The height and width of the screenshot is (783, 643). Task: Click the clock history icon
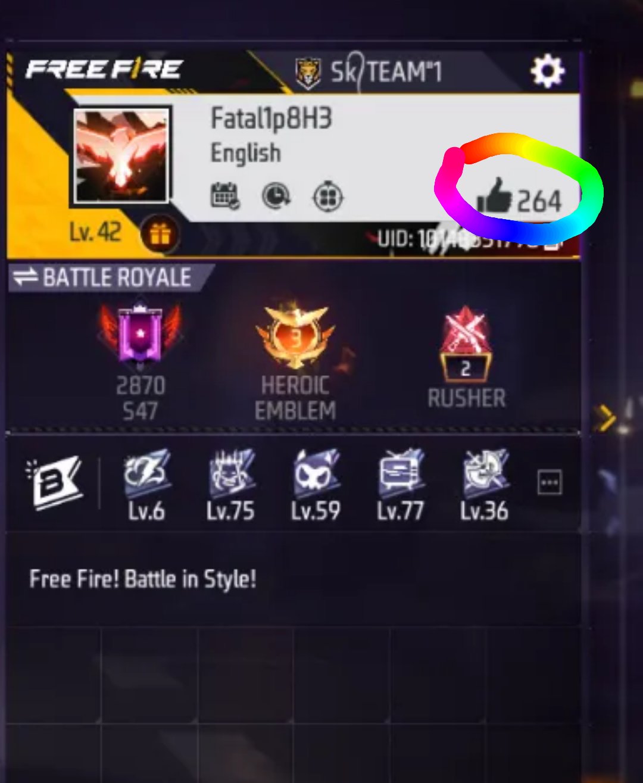276,196
